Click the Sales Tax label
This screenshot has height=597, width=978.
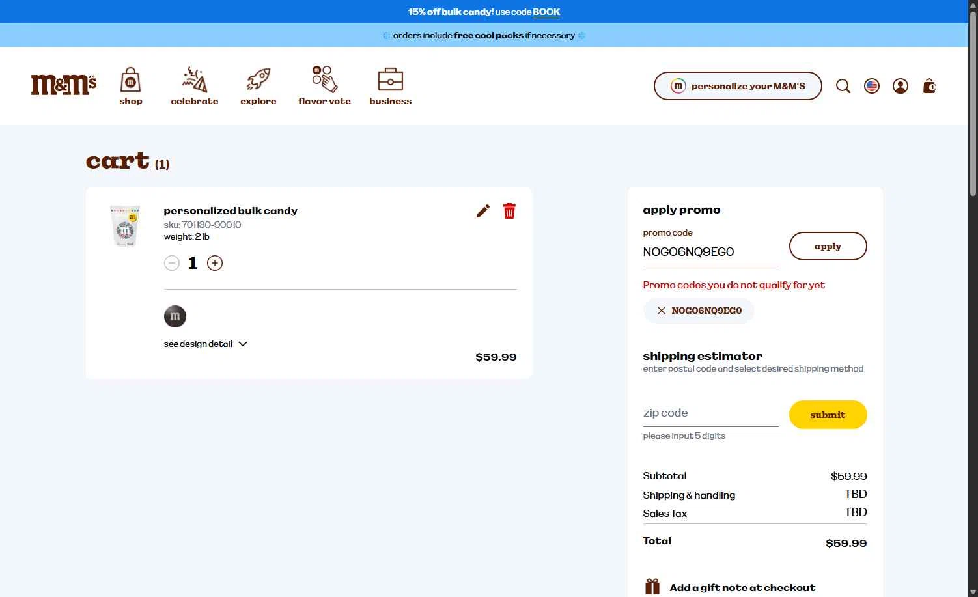click(665, 513)
